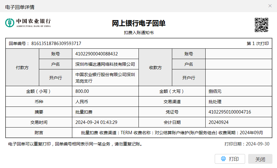Click the note about 电子回单可以重复打印
277x168 pixels.
coord(75,144)
